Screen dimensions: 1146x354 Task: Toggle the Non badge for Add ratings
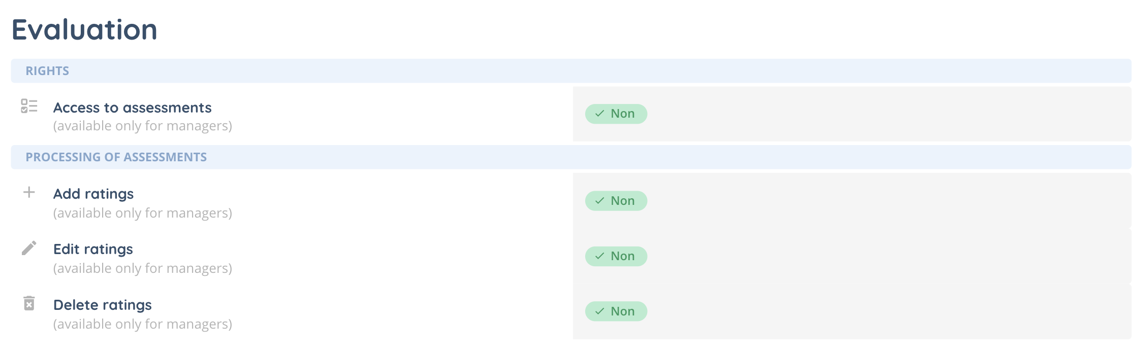(616, 201)
